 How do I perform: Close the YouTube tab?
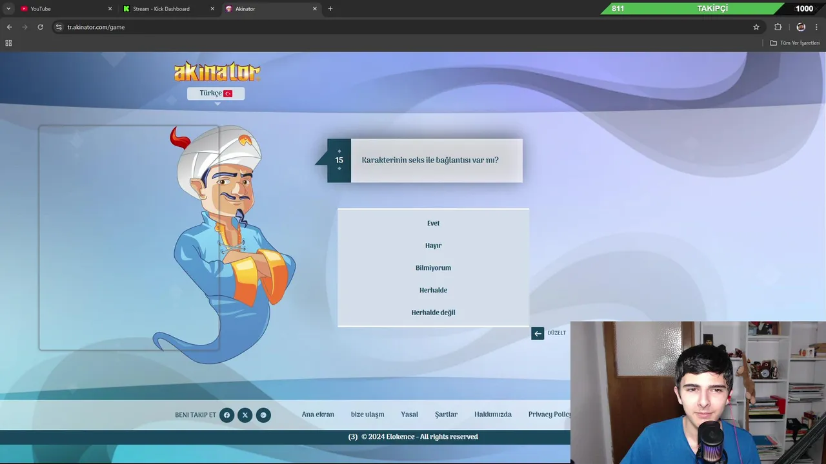(x=110, y=9)
